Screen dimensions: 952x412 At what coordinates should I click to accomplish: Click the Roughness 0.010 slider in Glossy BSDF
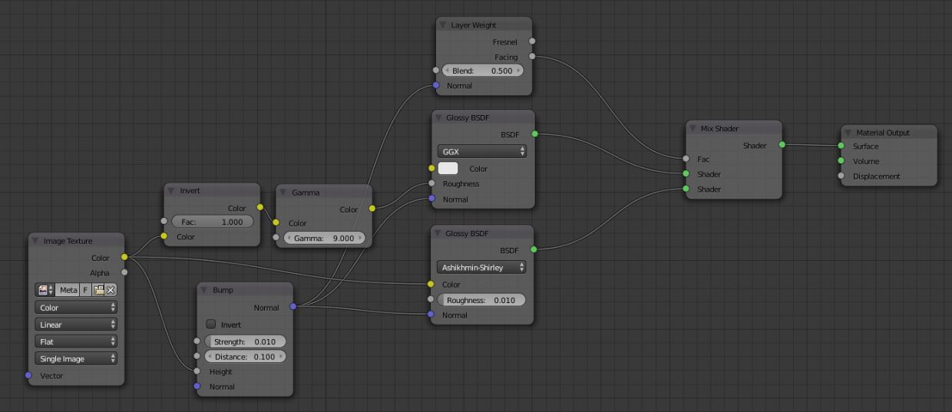coord(481,300)
